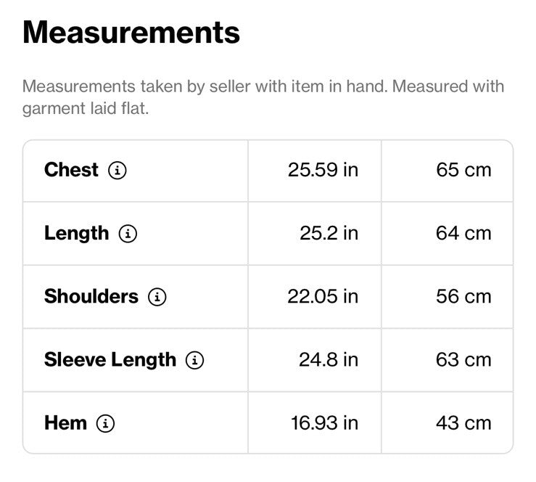
Task: Click the 56 cm shoulders value
Action: point(464,297)
